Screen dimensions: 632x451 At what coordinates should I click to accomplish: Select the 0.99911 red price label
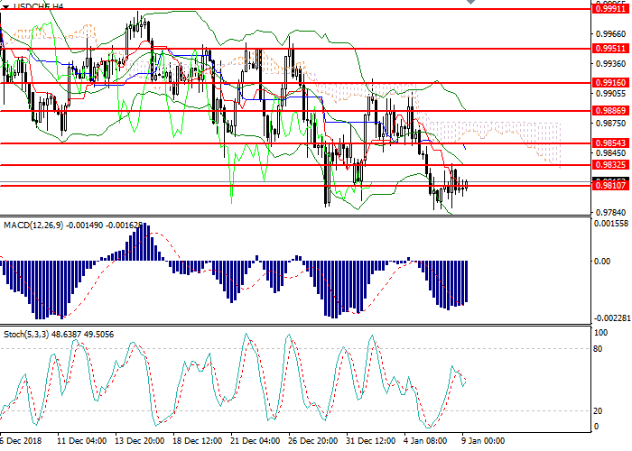click(x=609, y=9)
